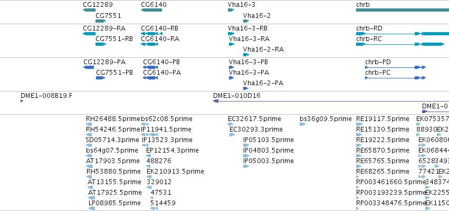Click the EC32617.5prime EST glyph
449x211 pixels.
pyautogui.click(x=231, y=124)
